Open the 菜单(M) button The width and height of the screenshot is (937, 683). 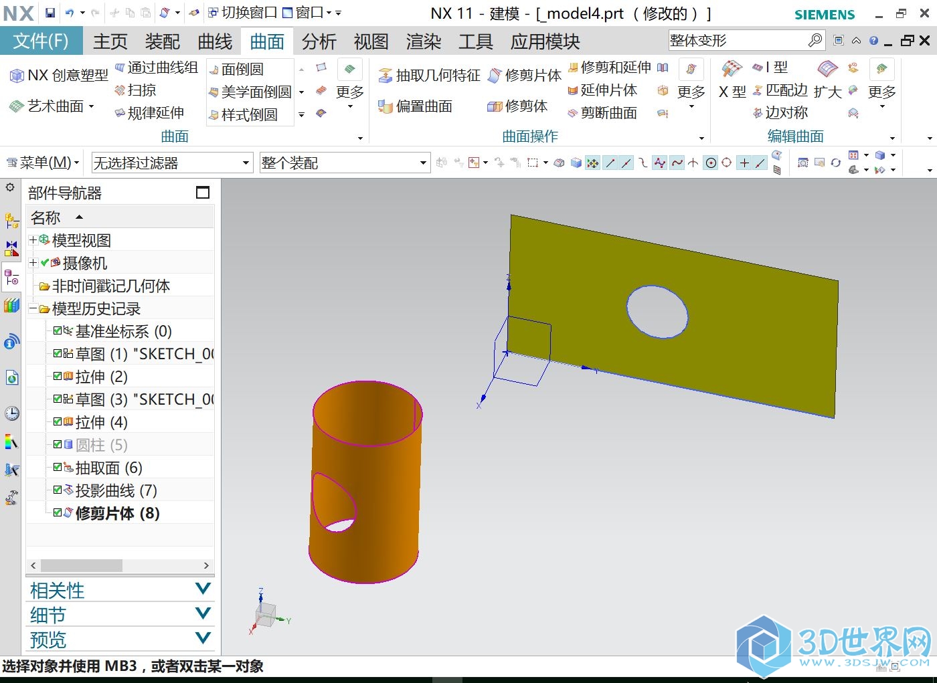tap(43, 163)
